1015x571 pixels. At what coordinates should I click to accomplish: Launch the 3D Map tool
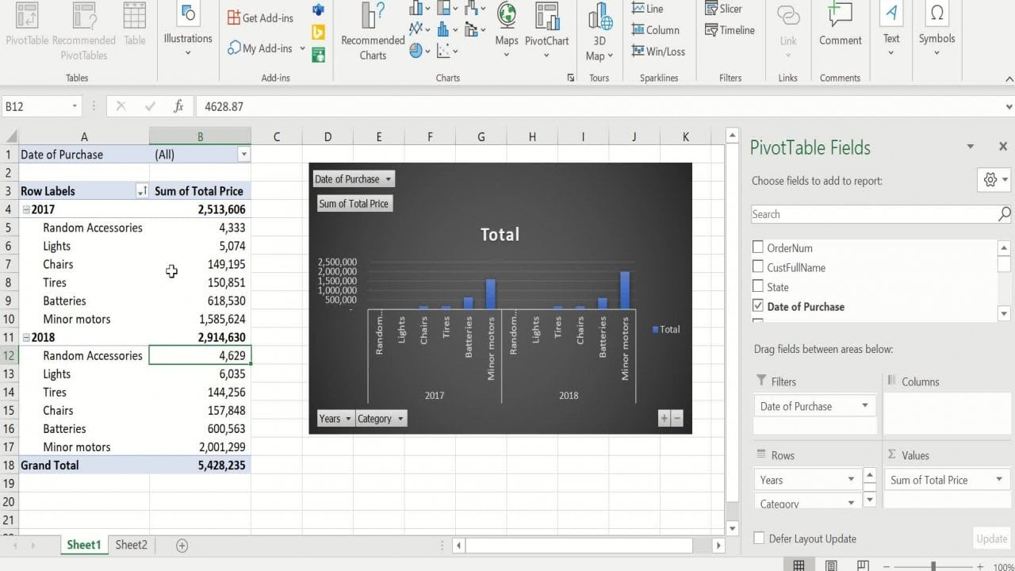pyautogui.click(x=599, y=17)
